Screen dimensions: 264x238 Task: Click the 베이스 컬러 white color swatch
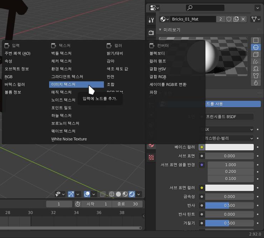coord(229,147)
